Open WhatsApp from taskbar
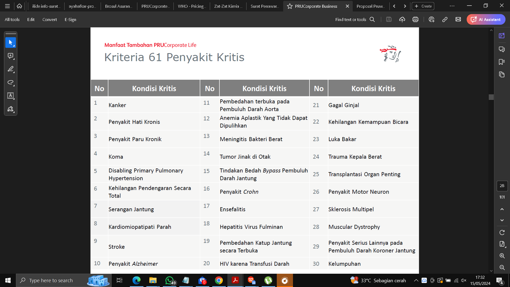The width and height of the screenshot is (510, 287). pyautogui.click(x=169, y=280)
